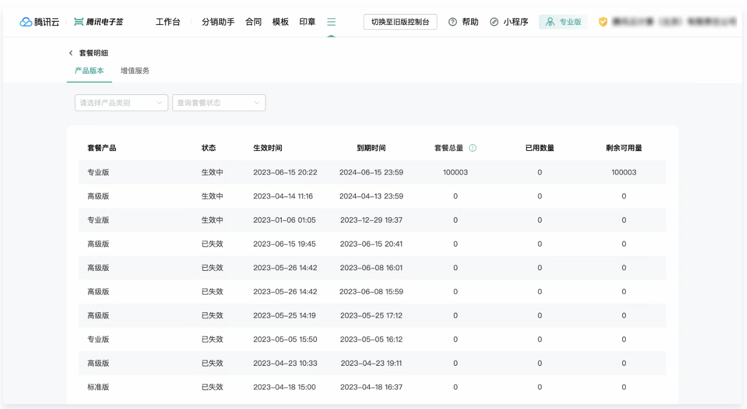Click 专业版 badge button

[x=563, y=22]
